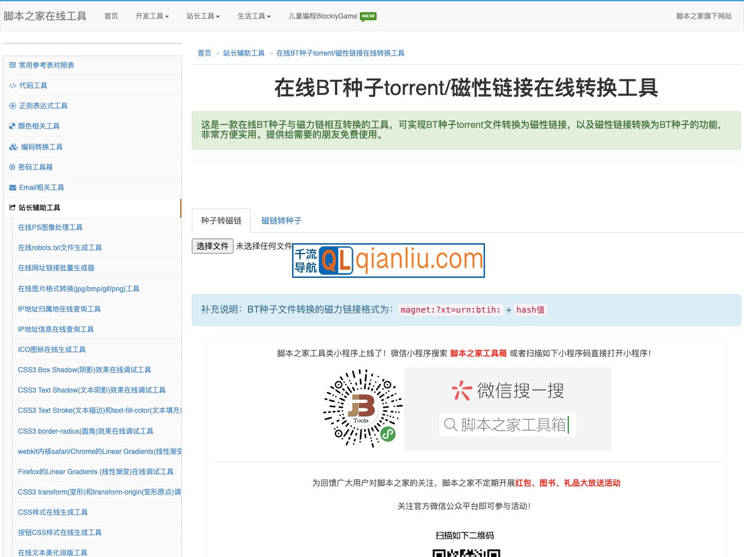744x557 pixels.
Task: Open the 生活工具 dropdown menu
Action: (254, 17)
